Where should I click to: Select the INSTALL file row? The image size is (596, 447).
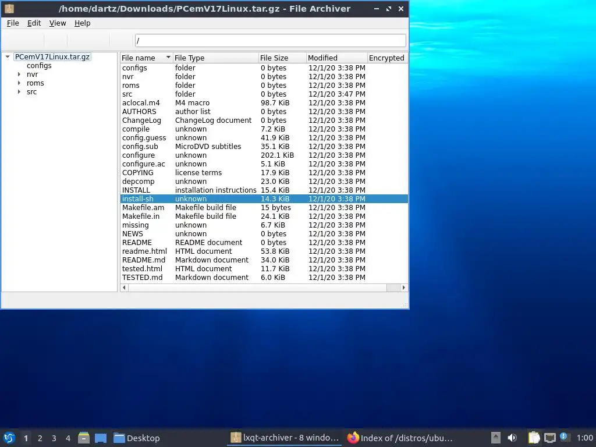click(264, 190)
